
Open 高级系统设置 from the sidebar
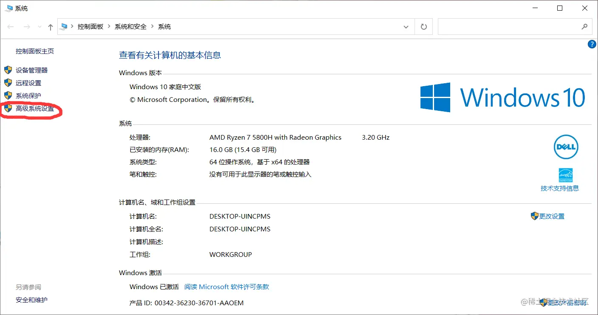tap(34, 108)
